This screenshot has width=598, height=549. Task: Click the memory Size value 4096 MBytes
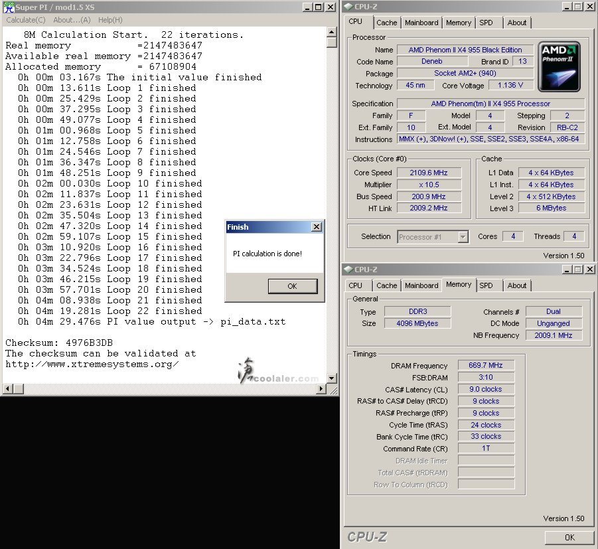tap(417, 323)
